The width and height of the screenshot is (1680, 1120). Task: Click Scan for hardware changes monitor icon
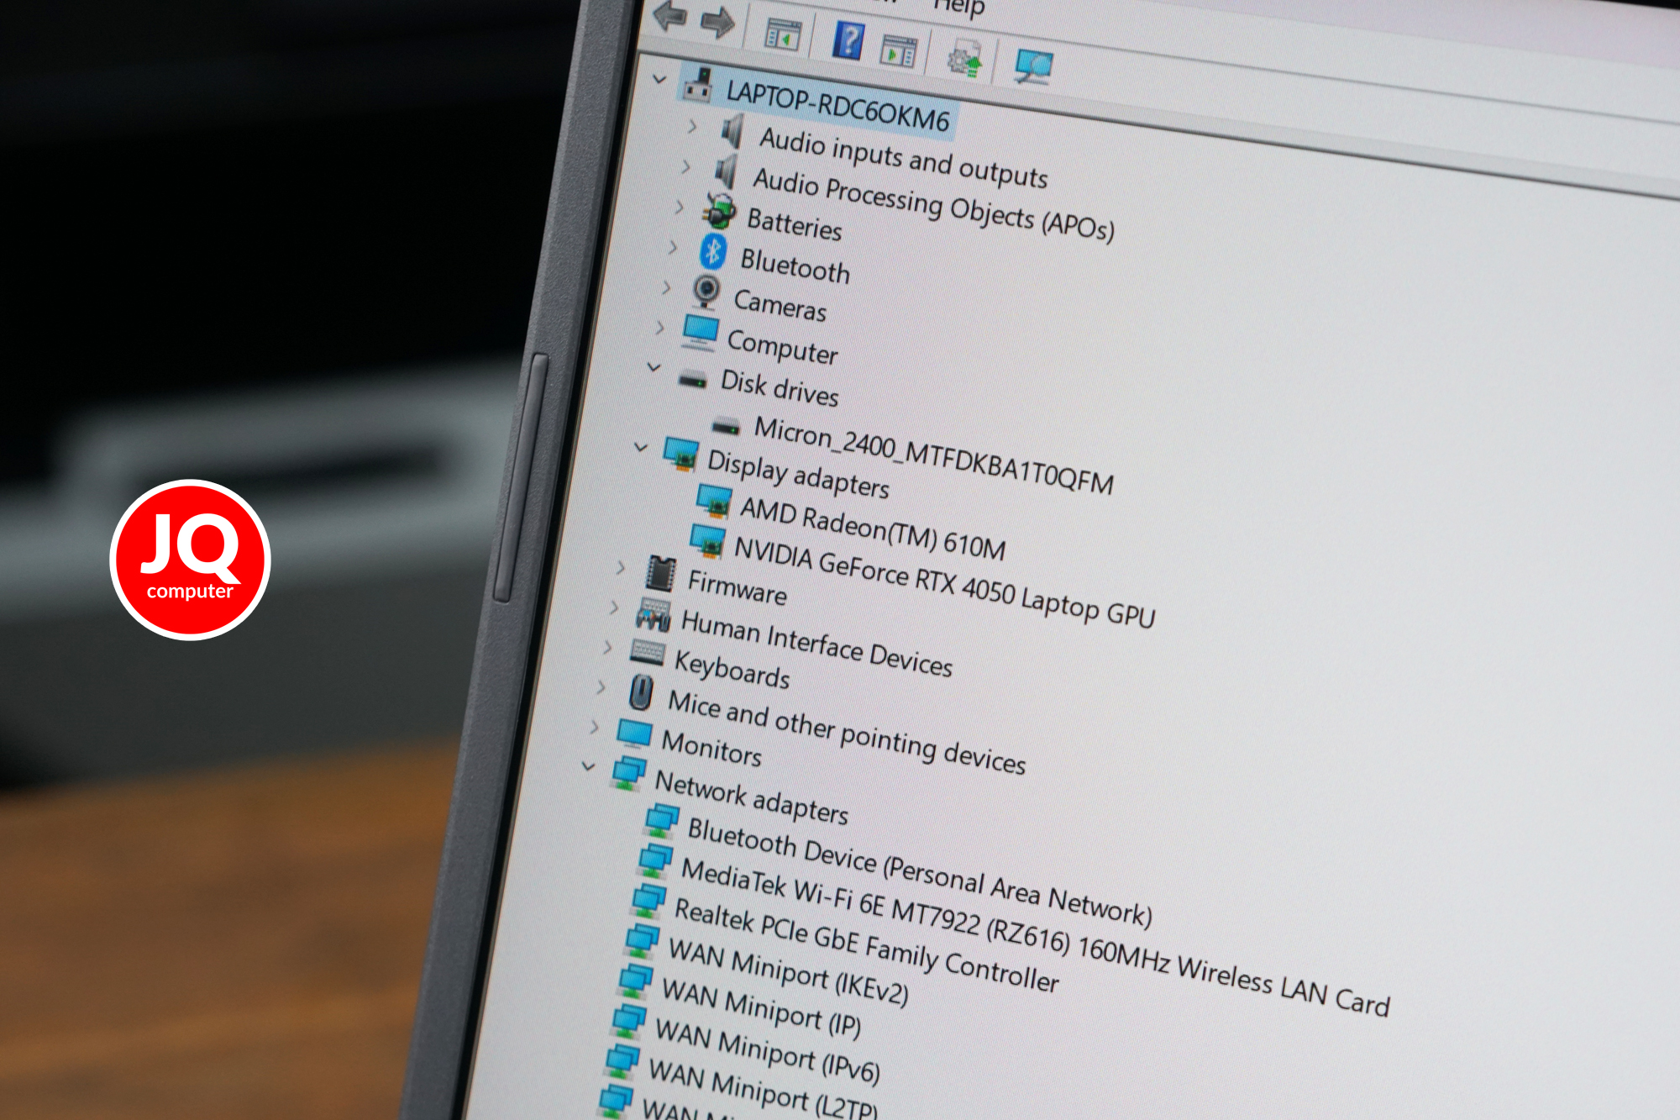pos(1033,66)
